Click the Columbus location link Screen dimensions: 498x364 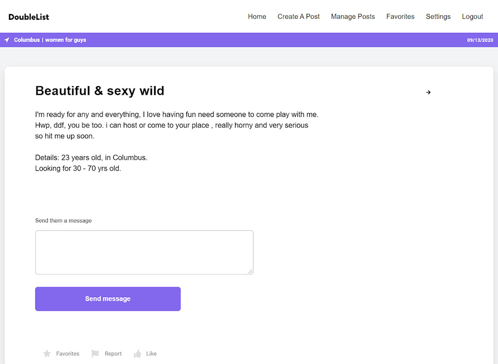[x=27, y=40]
